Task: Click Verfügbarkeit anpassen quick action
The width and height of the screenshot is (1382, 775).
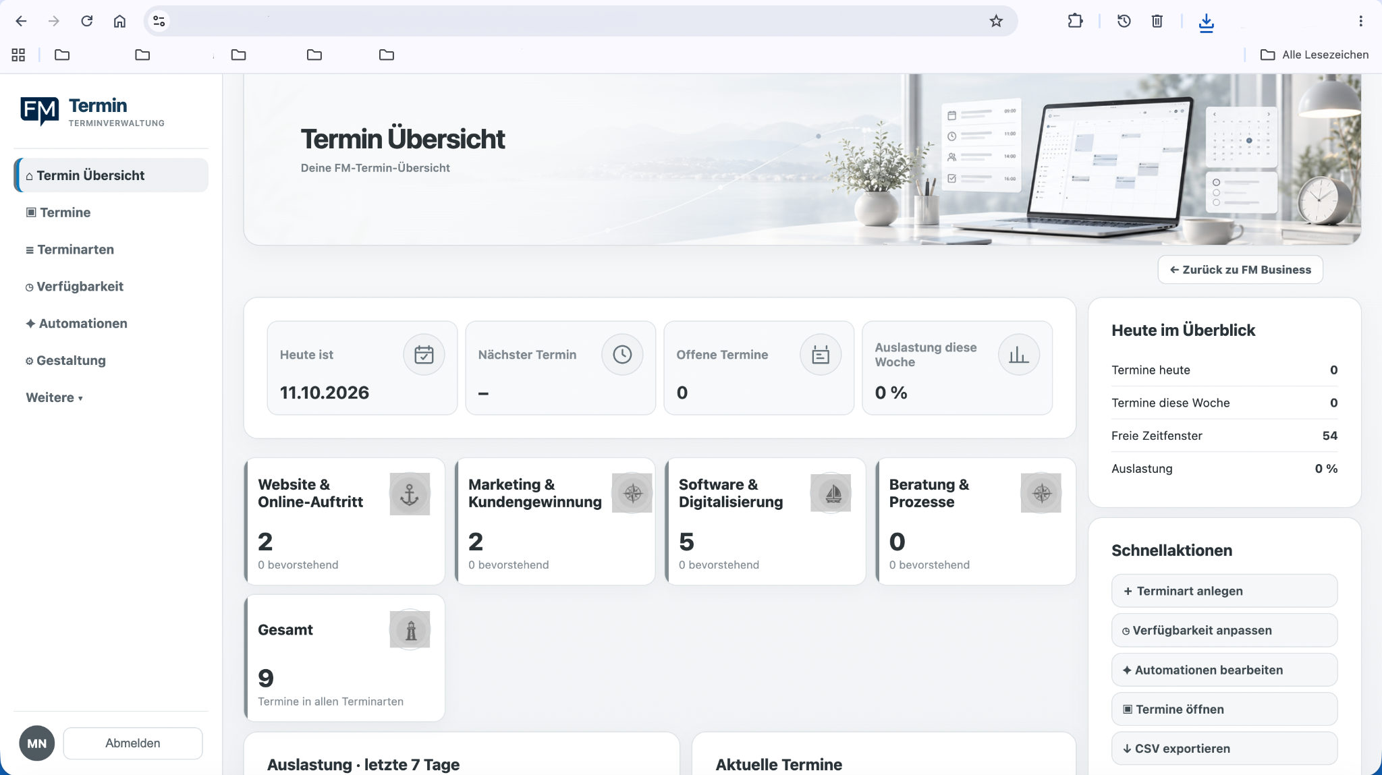Action: point(1224,631)
